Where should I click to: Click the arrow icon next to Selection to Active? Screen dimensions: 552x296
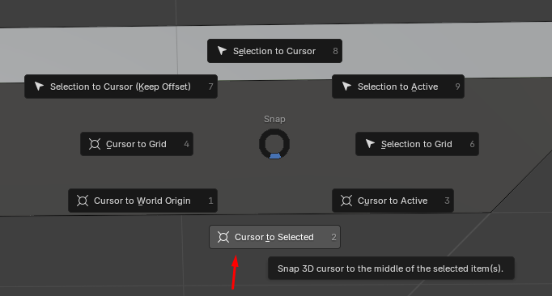pyautogui.click(x=346, y=87)
